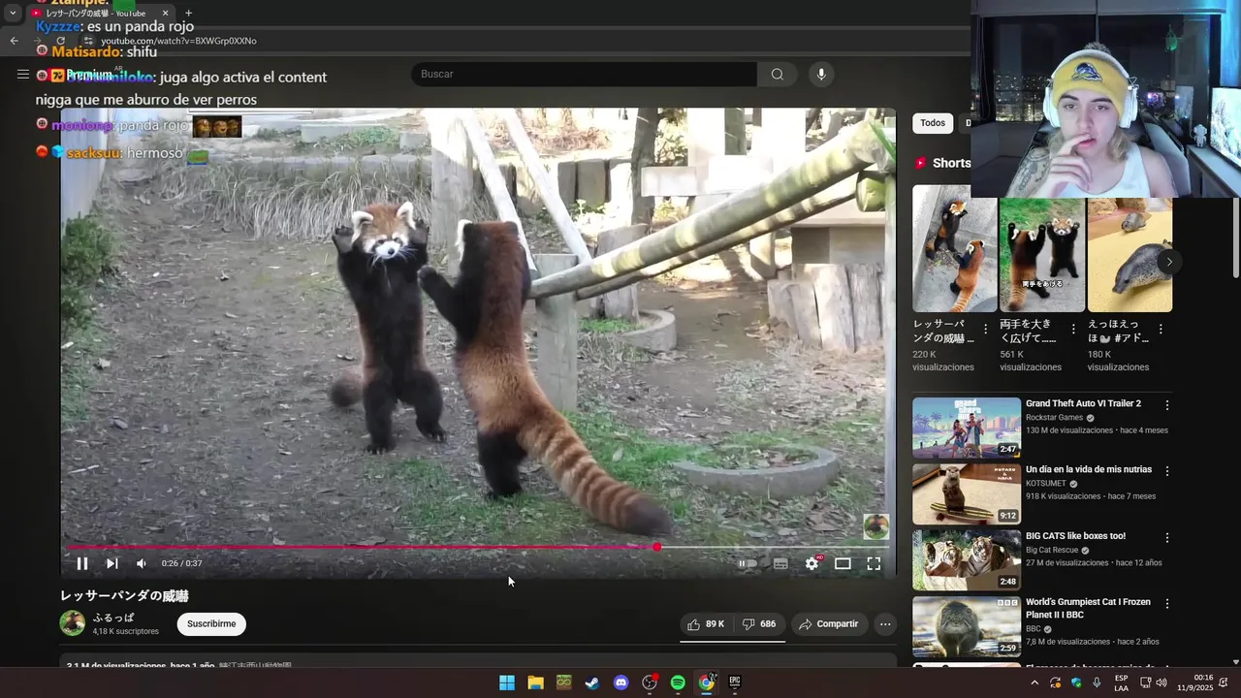Open Grand Theft Auto VI Trailer 2 title
The image size is (1241, 698).
click(1083, 403)
